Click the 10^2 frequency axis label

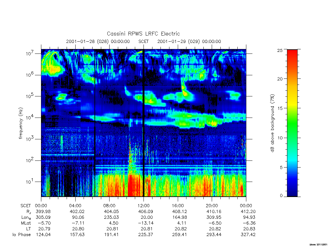(30, 160)
